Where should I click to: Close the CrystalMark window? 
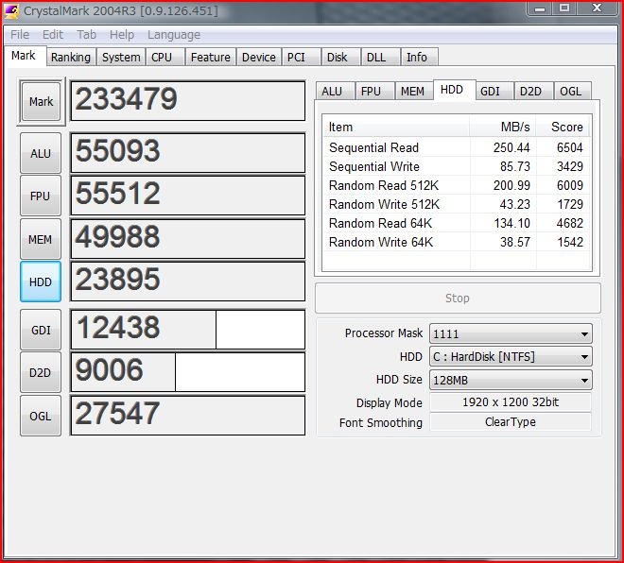pos(597,9)
